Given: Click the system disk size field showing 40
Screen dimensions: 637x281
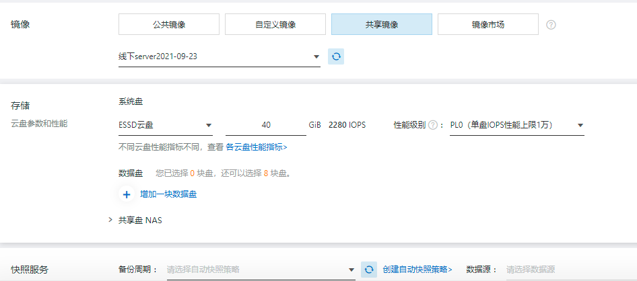Looking at the screenshot, I should 266,125.
